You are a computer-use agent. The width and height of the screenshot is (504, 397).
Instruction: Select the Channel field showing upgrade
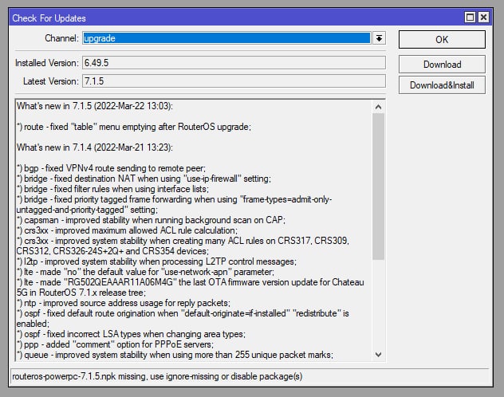[x=226, y=38]
